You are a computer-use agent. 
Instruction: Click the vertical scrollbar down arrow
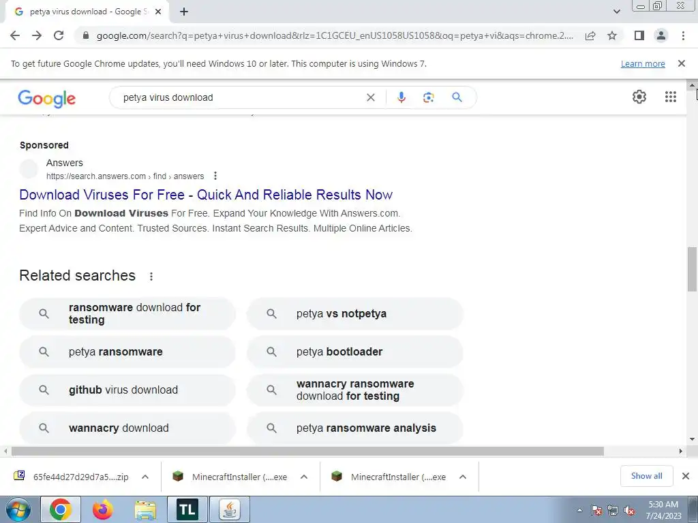coord(692,439)
